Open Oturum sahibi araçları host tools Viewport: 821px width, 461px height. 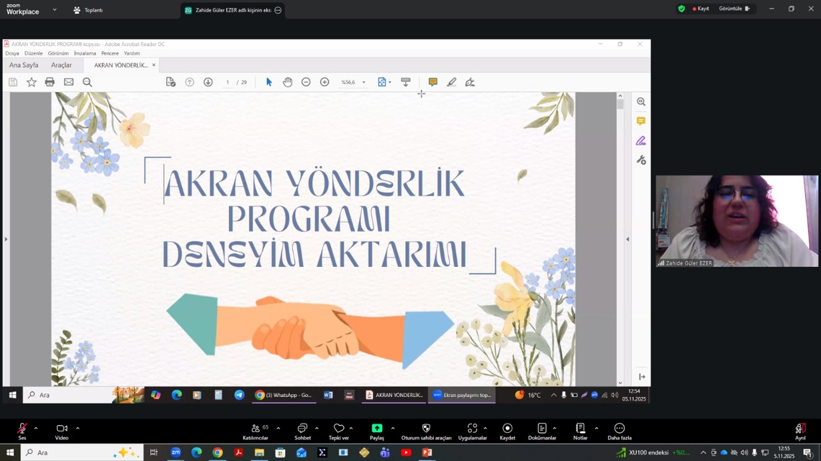[426, 430]
